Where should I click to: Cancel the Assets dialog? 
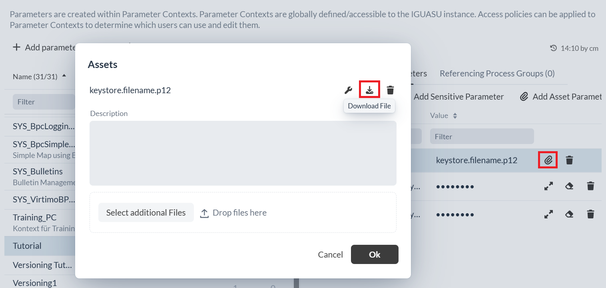pos(330,254)
